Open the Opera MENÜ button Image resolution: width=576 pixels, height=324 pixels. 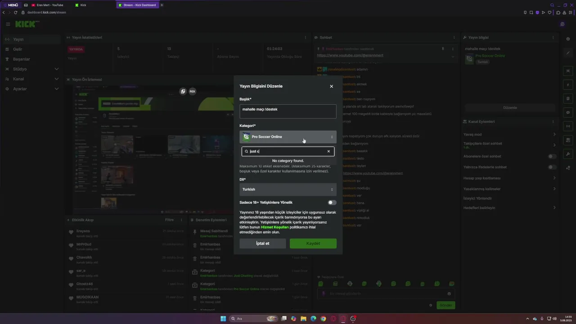click(x=11, y=5)
